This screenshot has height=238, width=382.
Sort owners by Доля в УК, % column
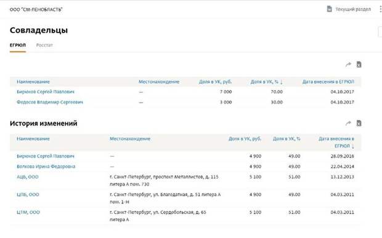(x=267, y=82)
